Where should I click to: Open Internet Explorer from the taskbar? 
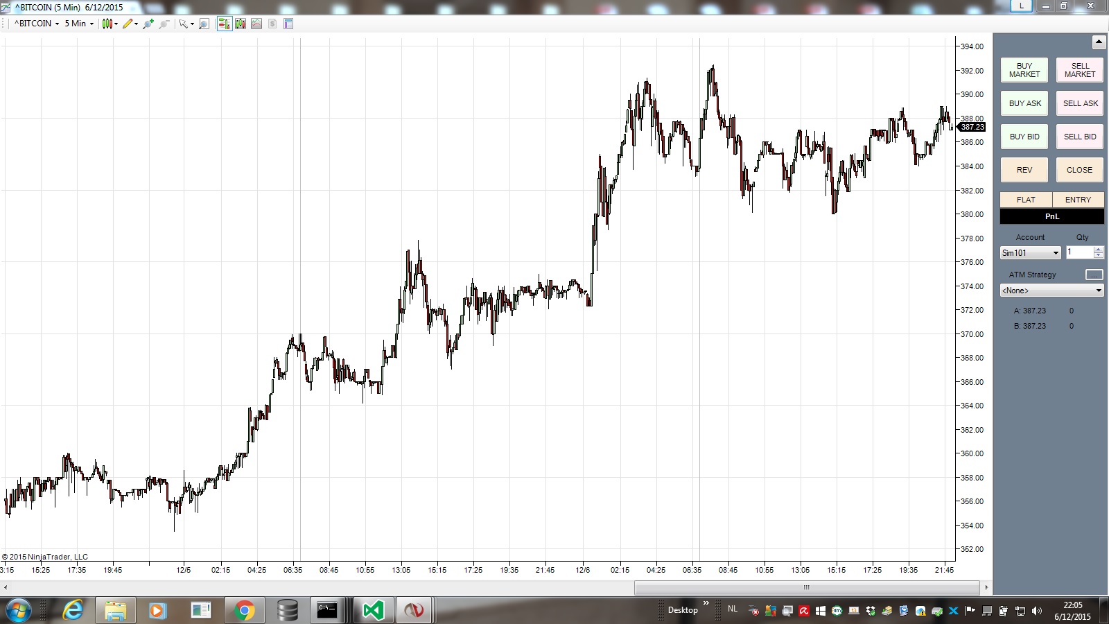tap(73, 610)
